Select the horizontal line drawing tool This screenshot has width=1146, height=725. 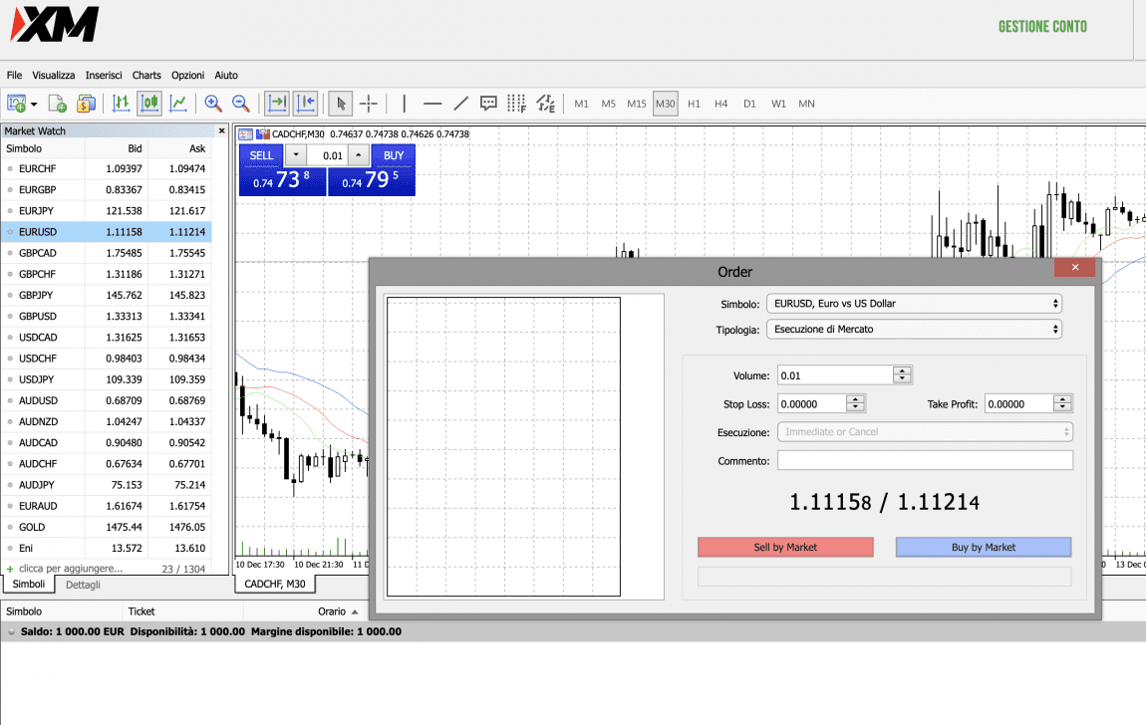tap(432, 103)
